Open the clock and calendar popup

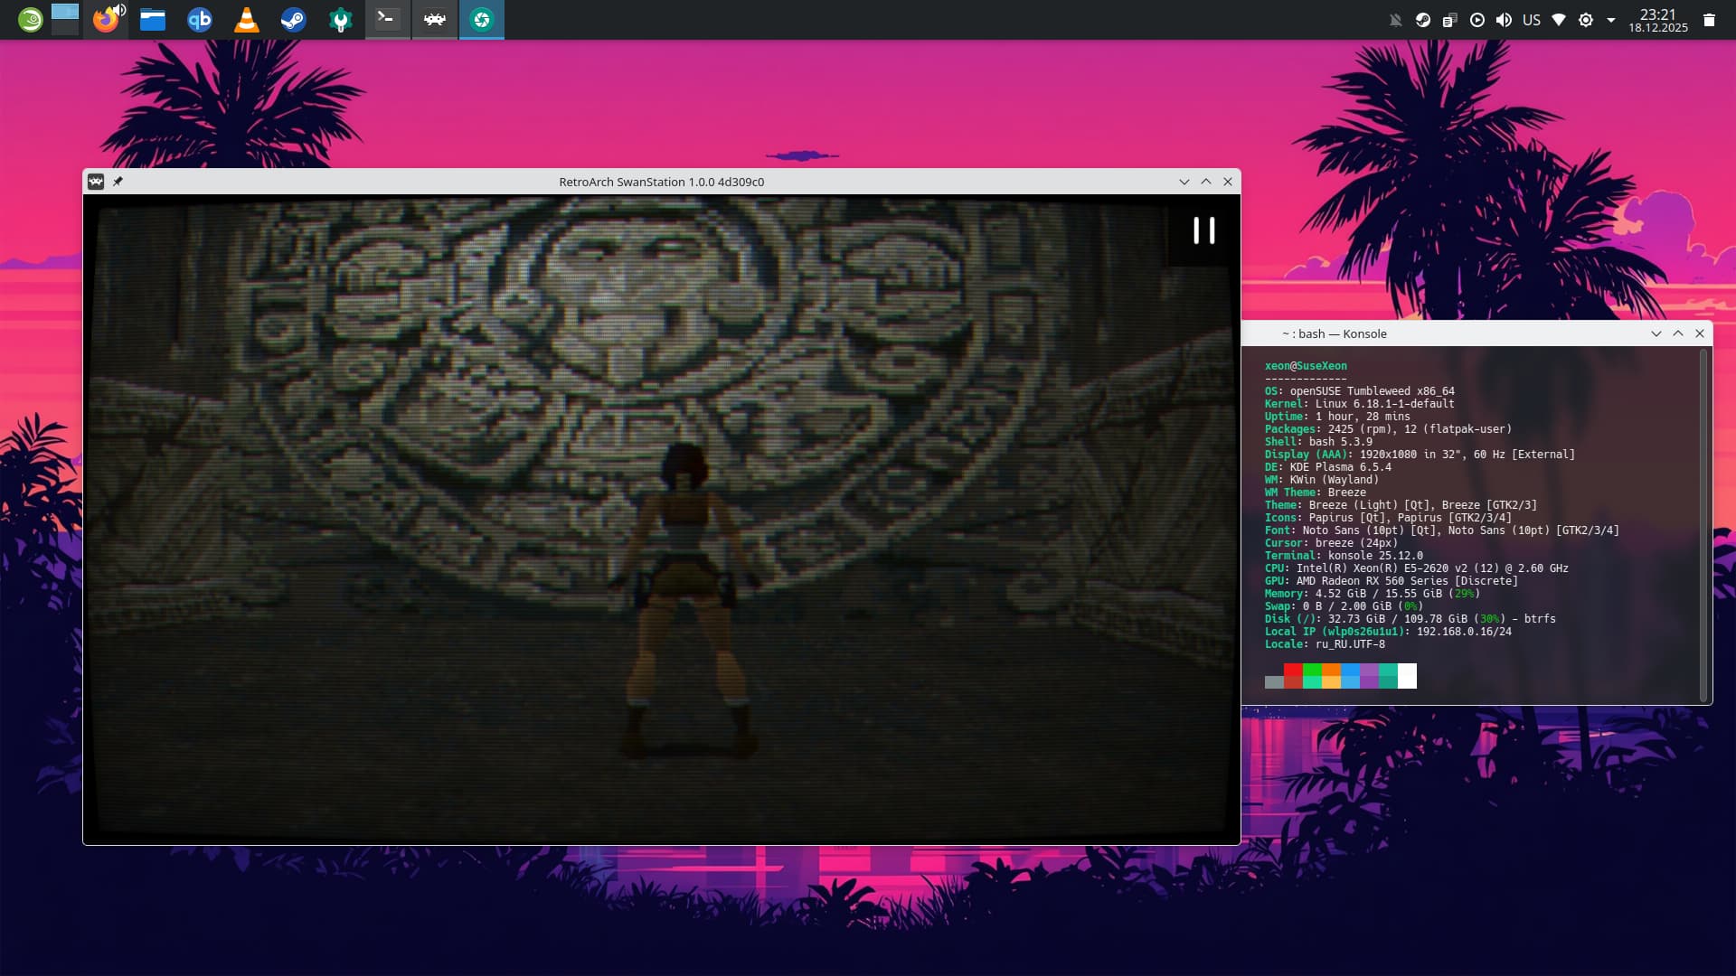[1658, 20]
